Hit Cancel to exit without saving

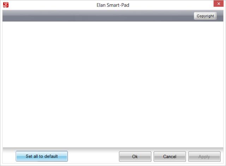[x=169, y=156]
